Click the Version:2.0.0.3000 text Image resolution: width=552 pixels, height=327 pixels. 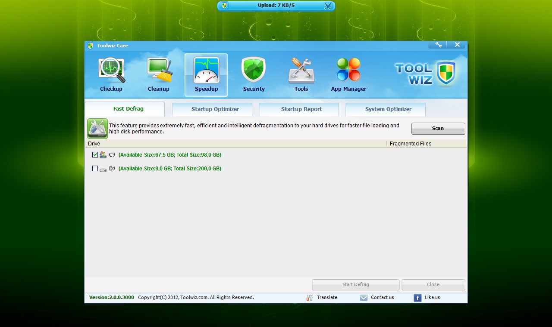(x=112, y=297)
